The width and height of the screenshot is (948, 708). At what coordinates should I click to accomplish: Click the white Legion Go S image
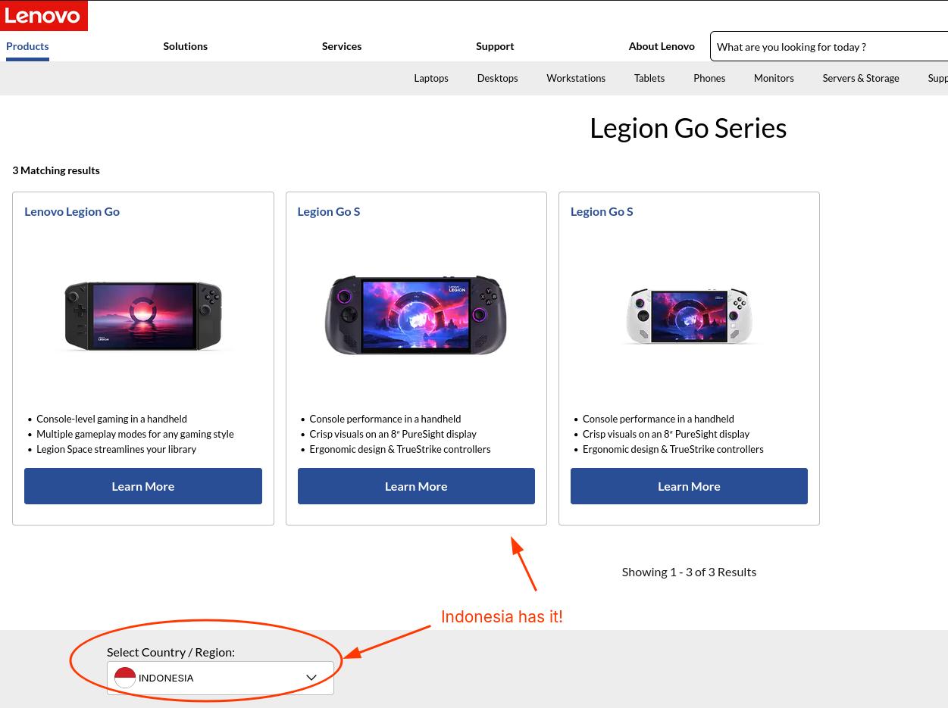pos(689,316)
